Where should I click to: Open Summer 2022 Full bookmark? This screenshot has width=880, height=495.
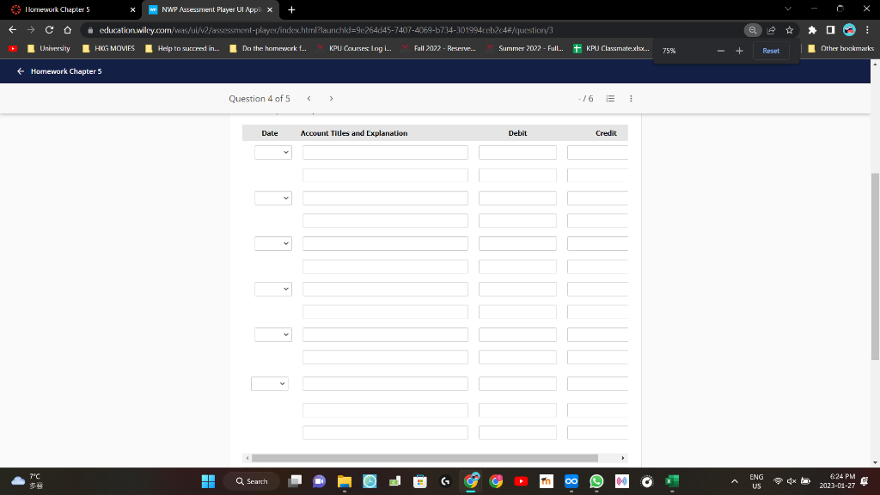(525, 48)
